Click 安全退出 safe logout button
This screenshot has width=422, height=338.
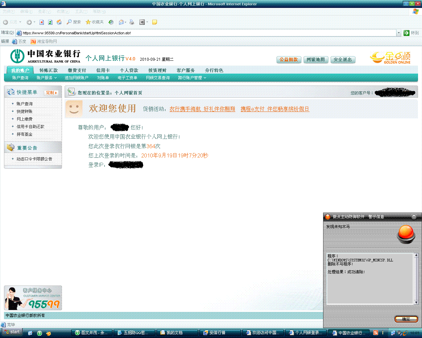click(343, 60)
